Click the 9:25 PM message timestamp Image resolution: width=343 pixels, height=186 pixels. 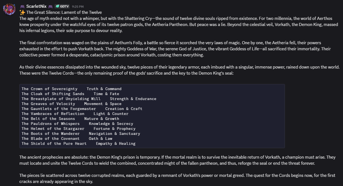coord(78,6)
